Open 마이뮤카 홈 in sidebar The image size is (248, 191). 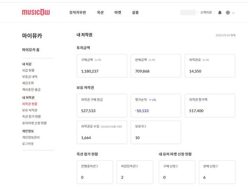(x=31, y=50)
